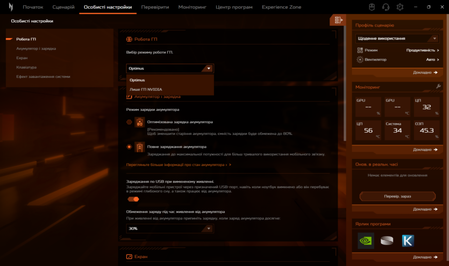Select Повне заряджання акумулятора radio option
Viewport: 449px width, 266px height.
click(x=130, y=147)
